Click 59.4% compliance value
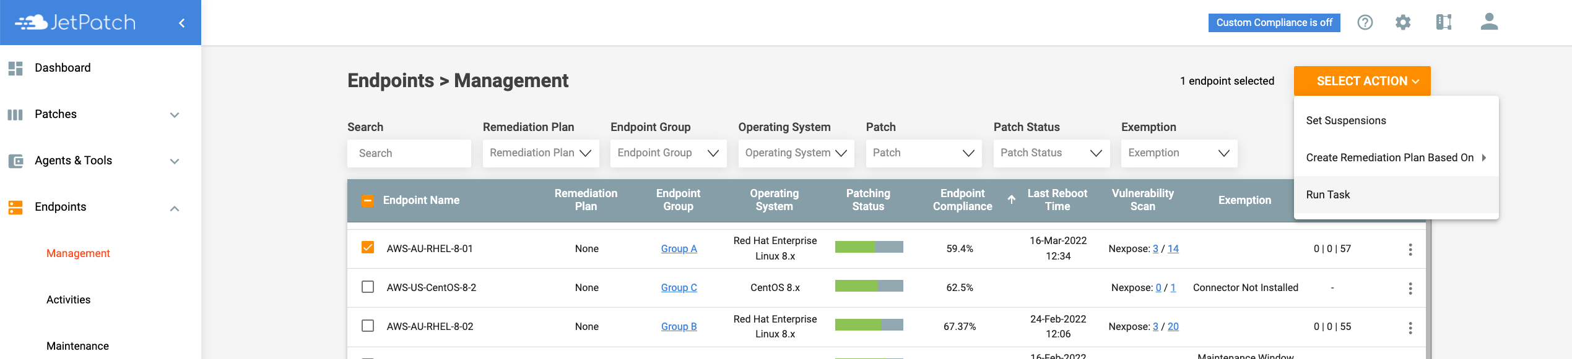 [960, 248]
